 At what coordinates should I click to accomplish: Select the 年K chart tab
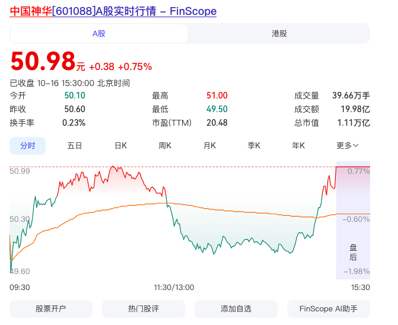[x=298, y=146]
